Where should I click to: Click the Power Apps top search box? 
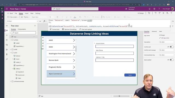pyautogui.click(x=75, y=9)
